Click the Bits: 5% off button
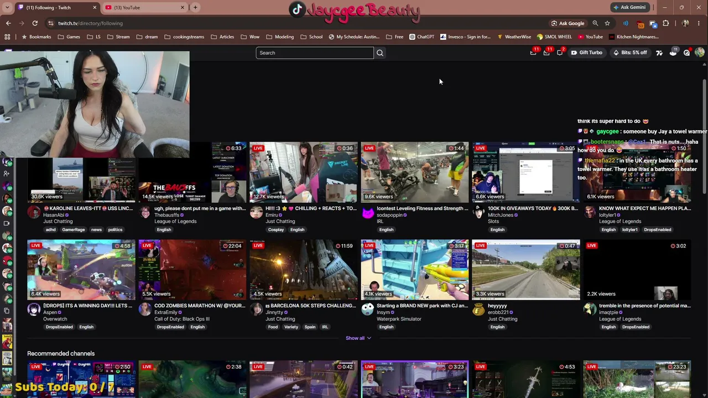Image resolution: width=708 pixels, height=398 pixels. coord(630,53)
